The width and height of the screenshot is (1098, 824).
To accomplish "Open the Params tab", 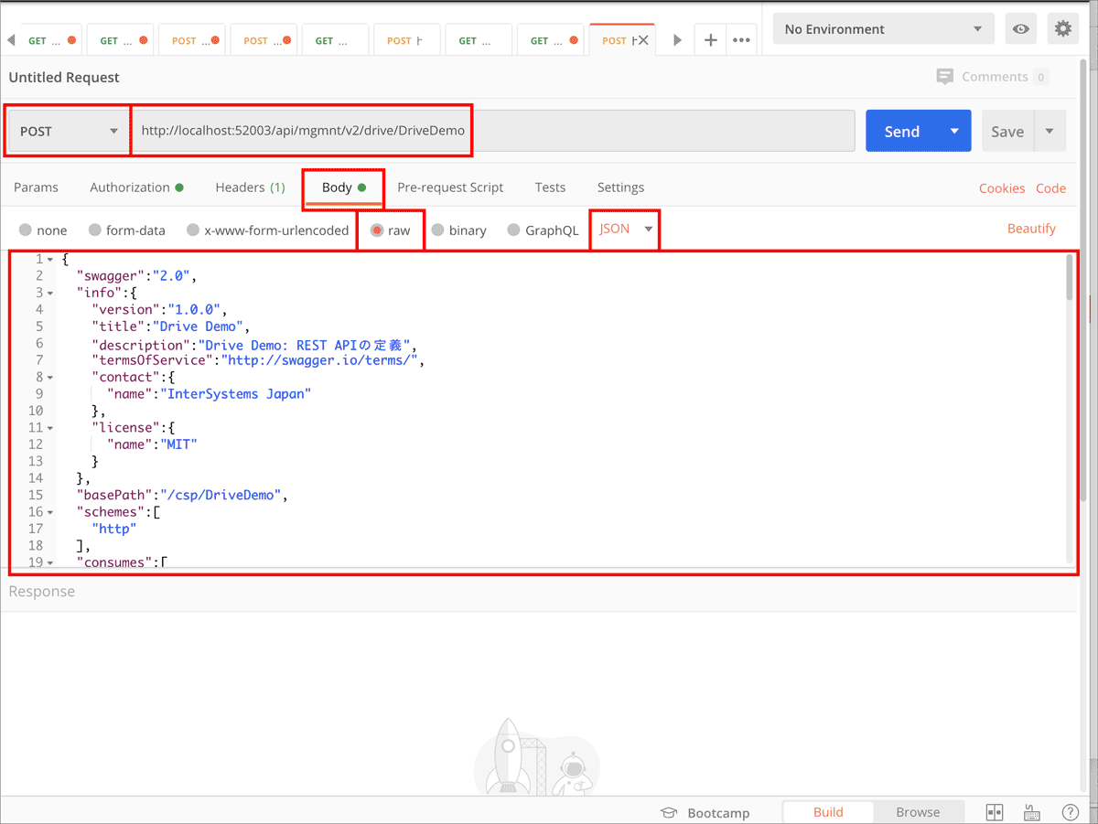I will [36, 187].
